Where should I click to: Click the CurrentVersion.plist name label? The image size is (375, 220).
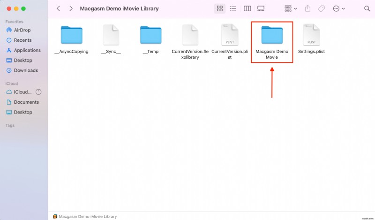click(230, 54)
